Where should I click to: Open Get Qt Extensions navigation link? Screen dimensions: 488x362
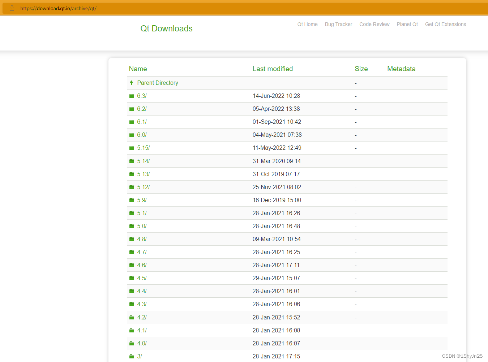tap(445, 24)
